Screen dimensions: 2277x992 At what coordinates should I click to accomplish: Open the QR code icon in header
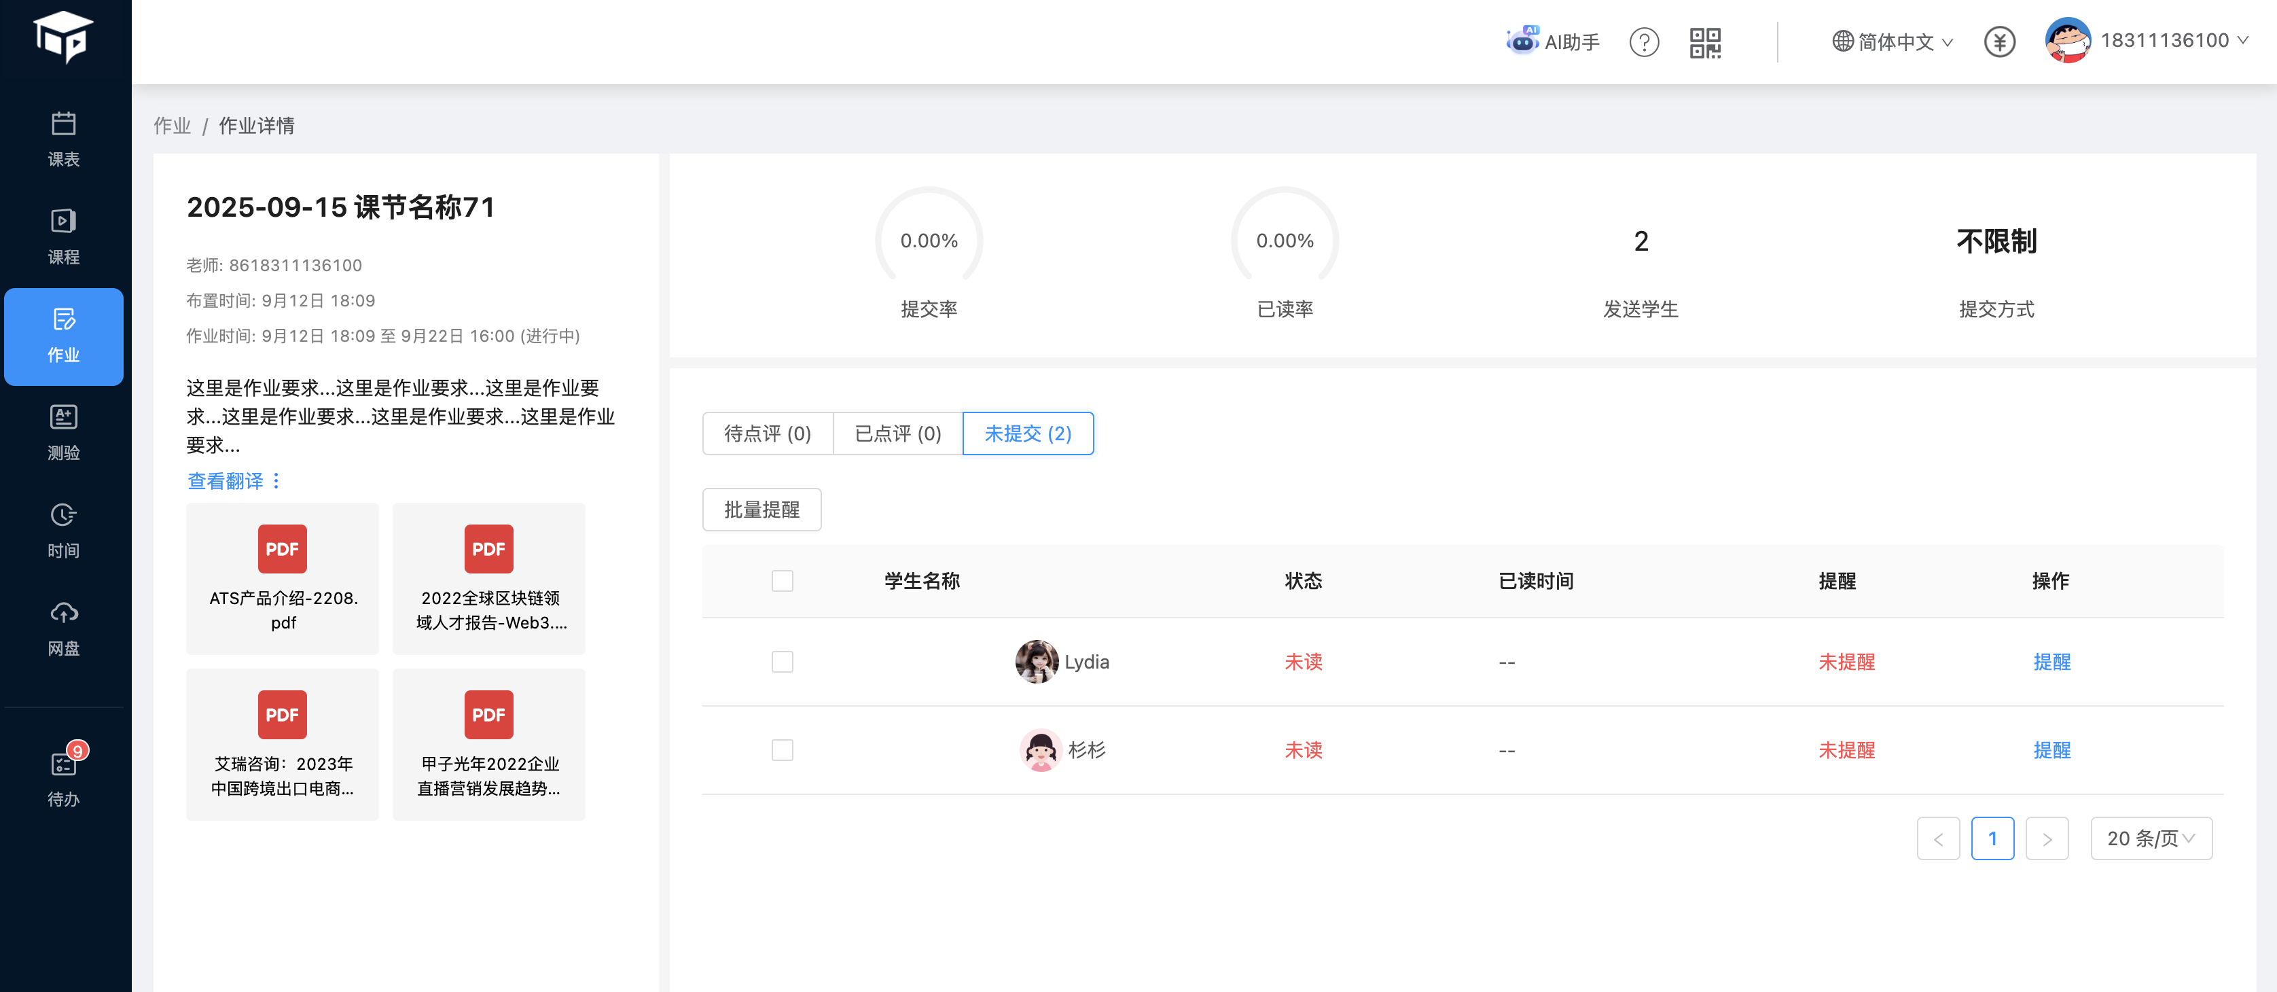coord(1704,41)
